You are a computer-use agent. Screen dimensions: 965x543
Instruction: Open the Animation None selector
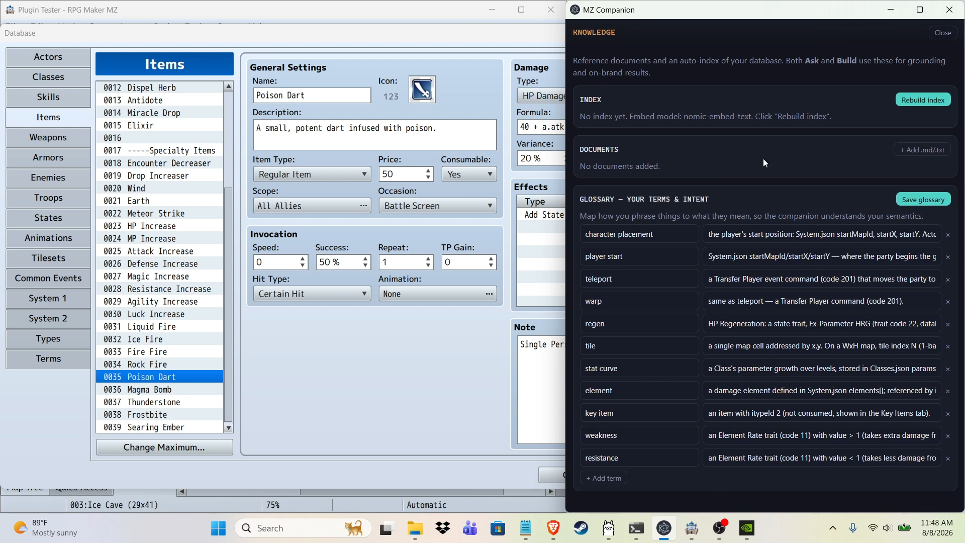click(x=437, y=294)
